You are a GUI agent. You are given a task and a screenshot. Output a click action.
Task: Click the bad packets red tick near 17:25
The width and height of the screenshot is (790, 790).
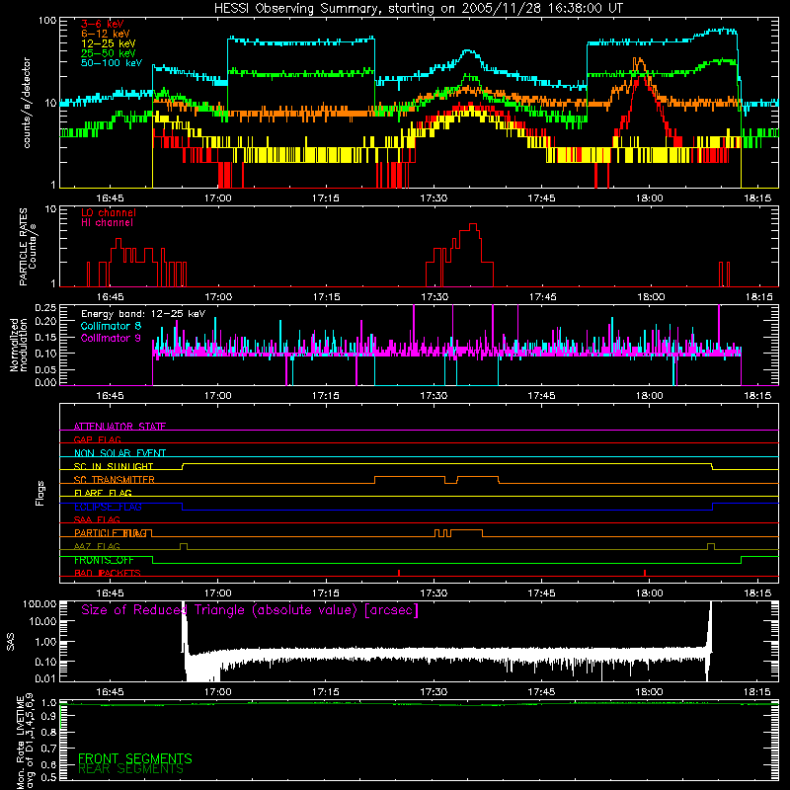[x=399, y=573]
